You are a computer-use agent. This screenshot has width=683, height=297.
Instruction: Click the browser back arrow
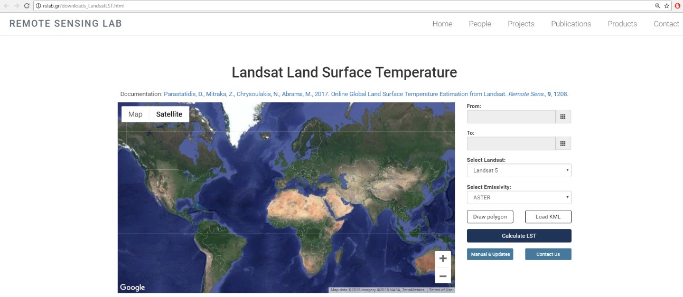[6, 6]
